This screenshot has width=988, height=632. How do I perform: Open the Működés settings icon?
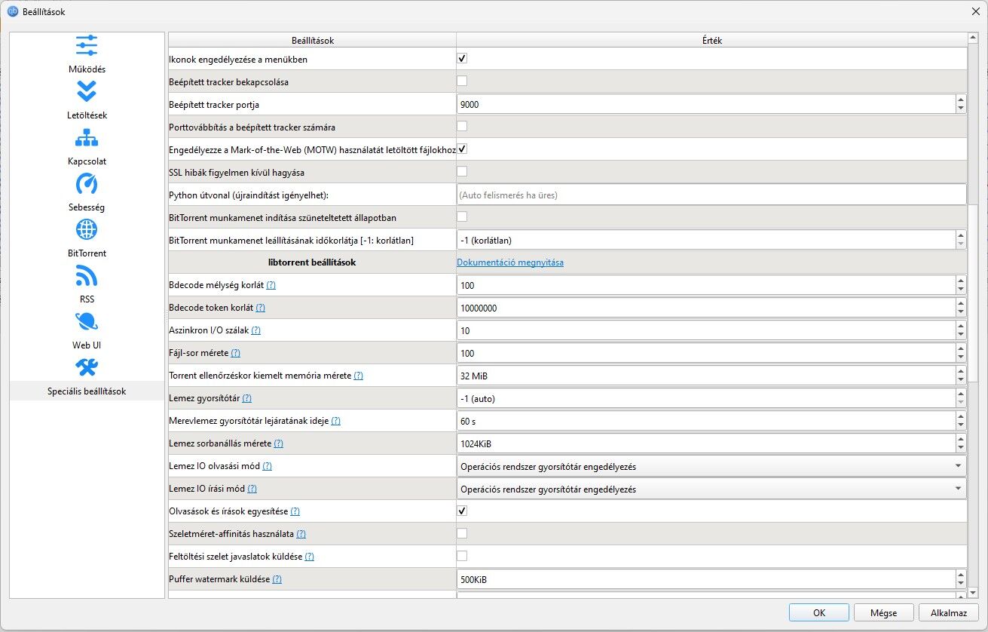87,45
